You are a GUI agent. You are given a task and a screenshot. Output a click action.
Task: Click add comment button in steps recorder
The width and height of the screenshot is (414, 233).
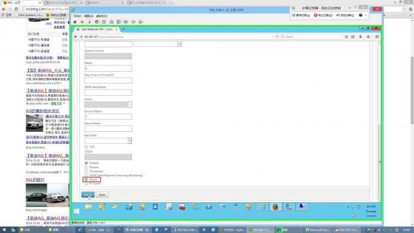pyautogui.click(x=345, y=15)
